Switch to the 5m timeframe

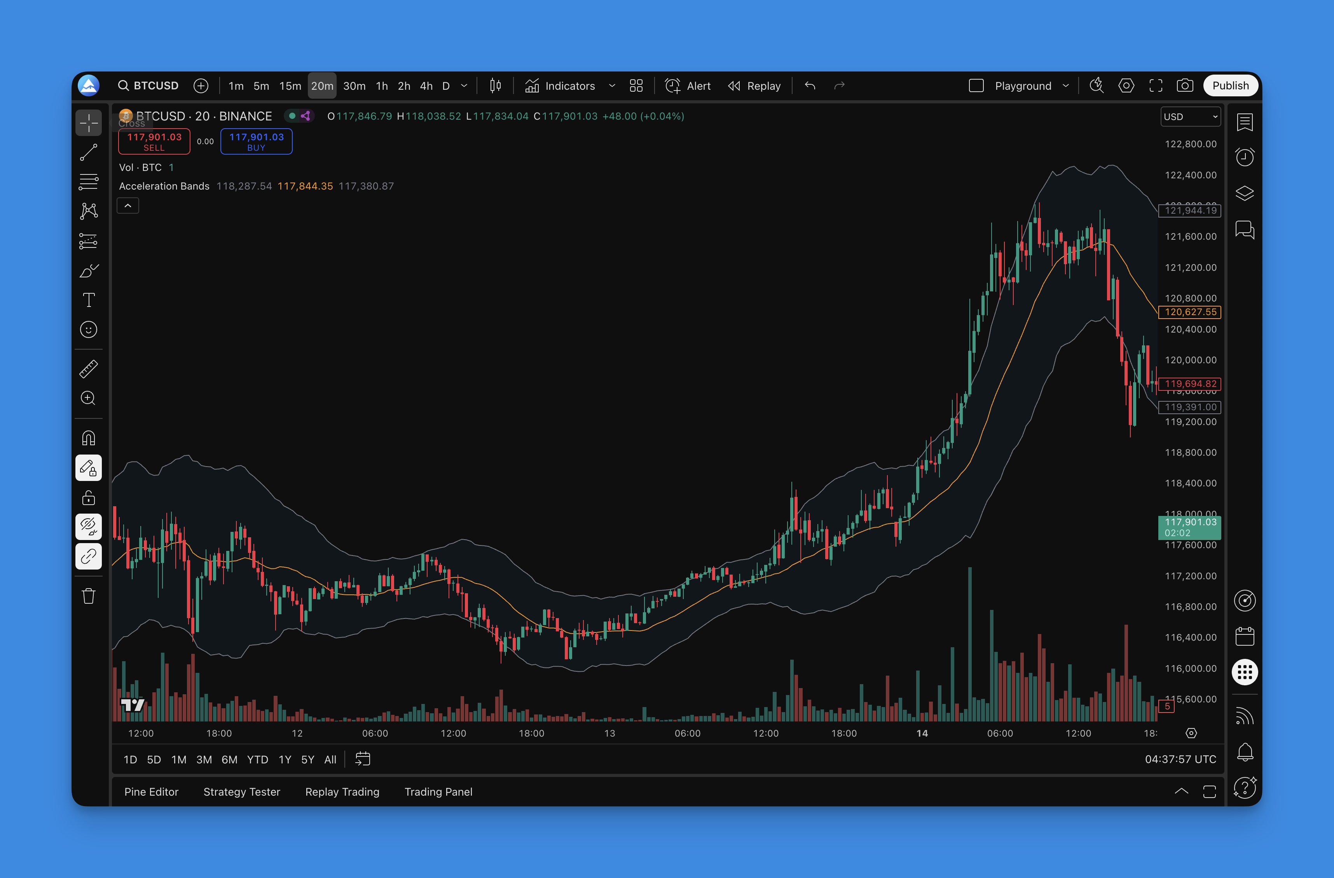click(x=261, y=86)
